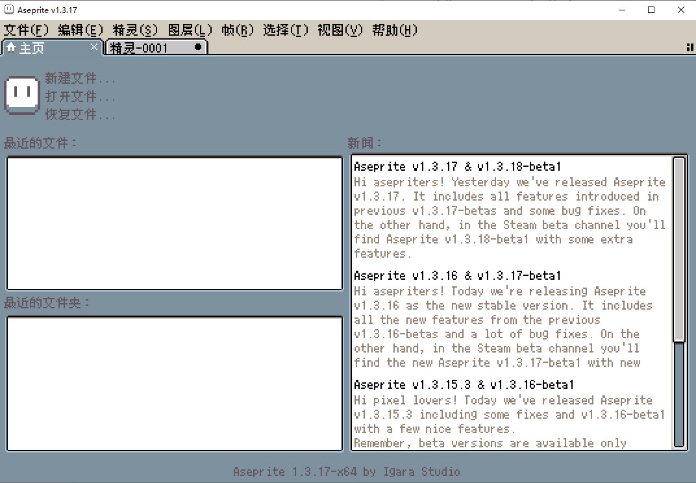Open news item Aseprite v1.3.16 & v1.3.17-beta1
696x483 pixels.
point(457,276)
